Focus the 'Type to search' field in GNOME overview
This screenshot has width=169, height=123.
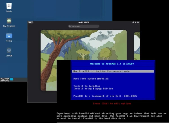click(x=84, y=26)
